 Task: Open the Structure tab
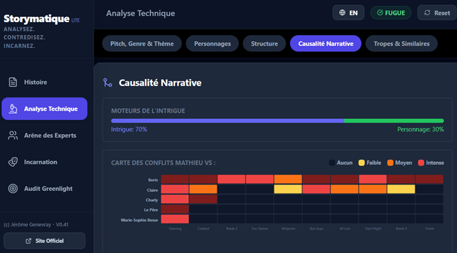264,44
